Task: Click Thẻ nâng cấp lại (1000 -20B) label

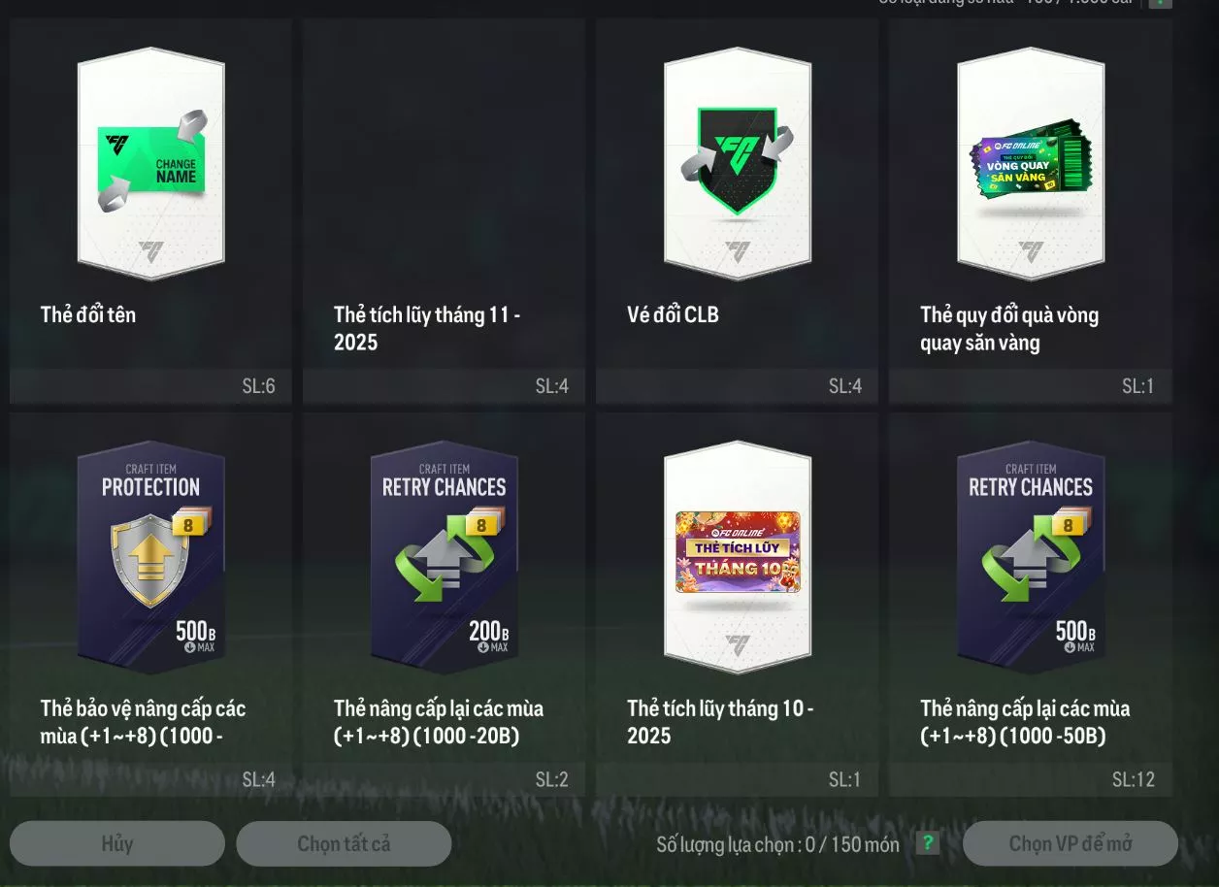Action: point(439,722)
